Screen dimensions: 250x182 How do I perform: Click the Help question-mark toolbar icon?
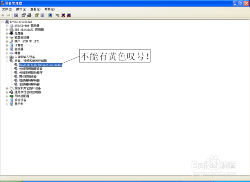[37, 15]
